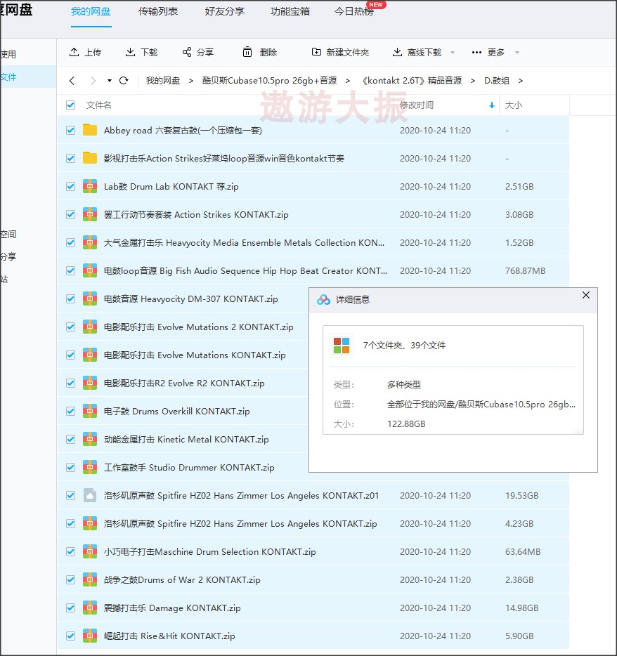Click the folder icon of Abbey road 六套复古鼓
This screenshot has width=617, height=656.
coord(90,130)
